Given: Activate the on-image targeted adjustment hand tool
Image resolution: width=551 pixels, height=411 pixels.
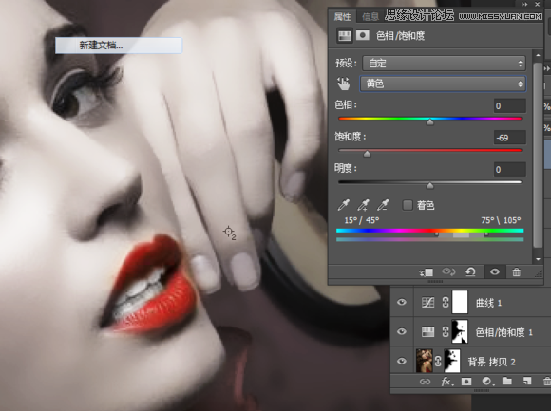Looking at the screenshot, I should 344,84.
